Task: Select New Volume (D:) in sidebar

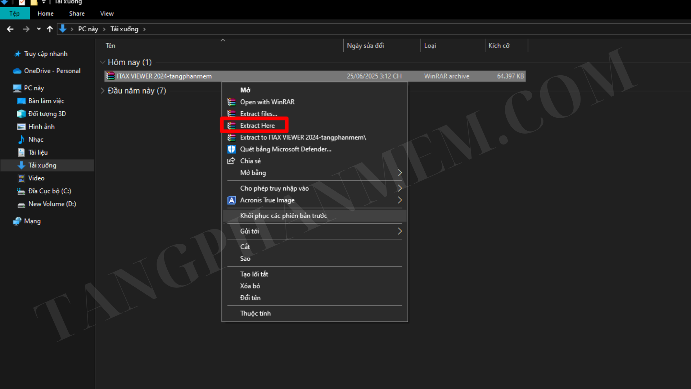Action: pos(52,204)
